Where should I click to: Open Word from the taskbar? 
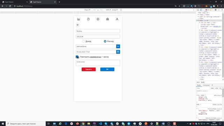(163, 124)
